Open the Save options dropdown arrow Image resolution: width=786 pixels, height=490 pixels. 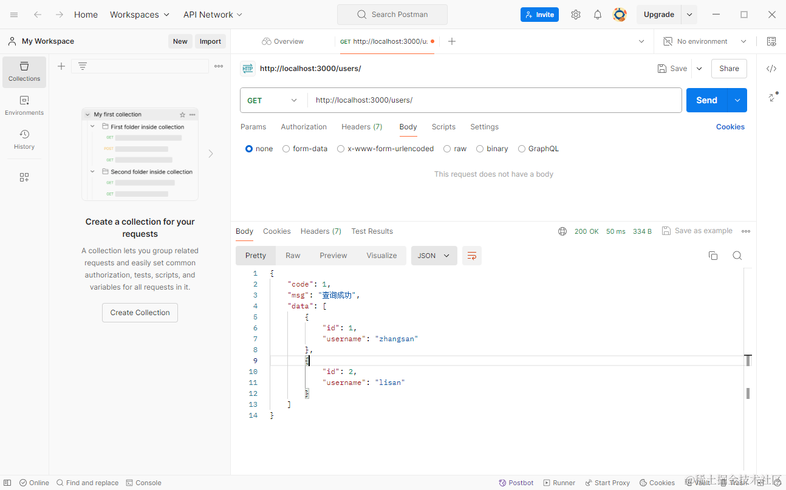point(699,69)
